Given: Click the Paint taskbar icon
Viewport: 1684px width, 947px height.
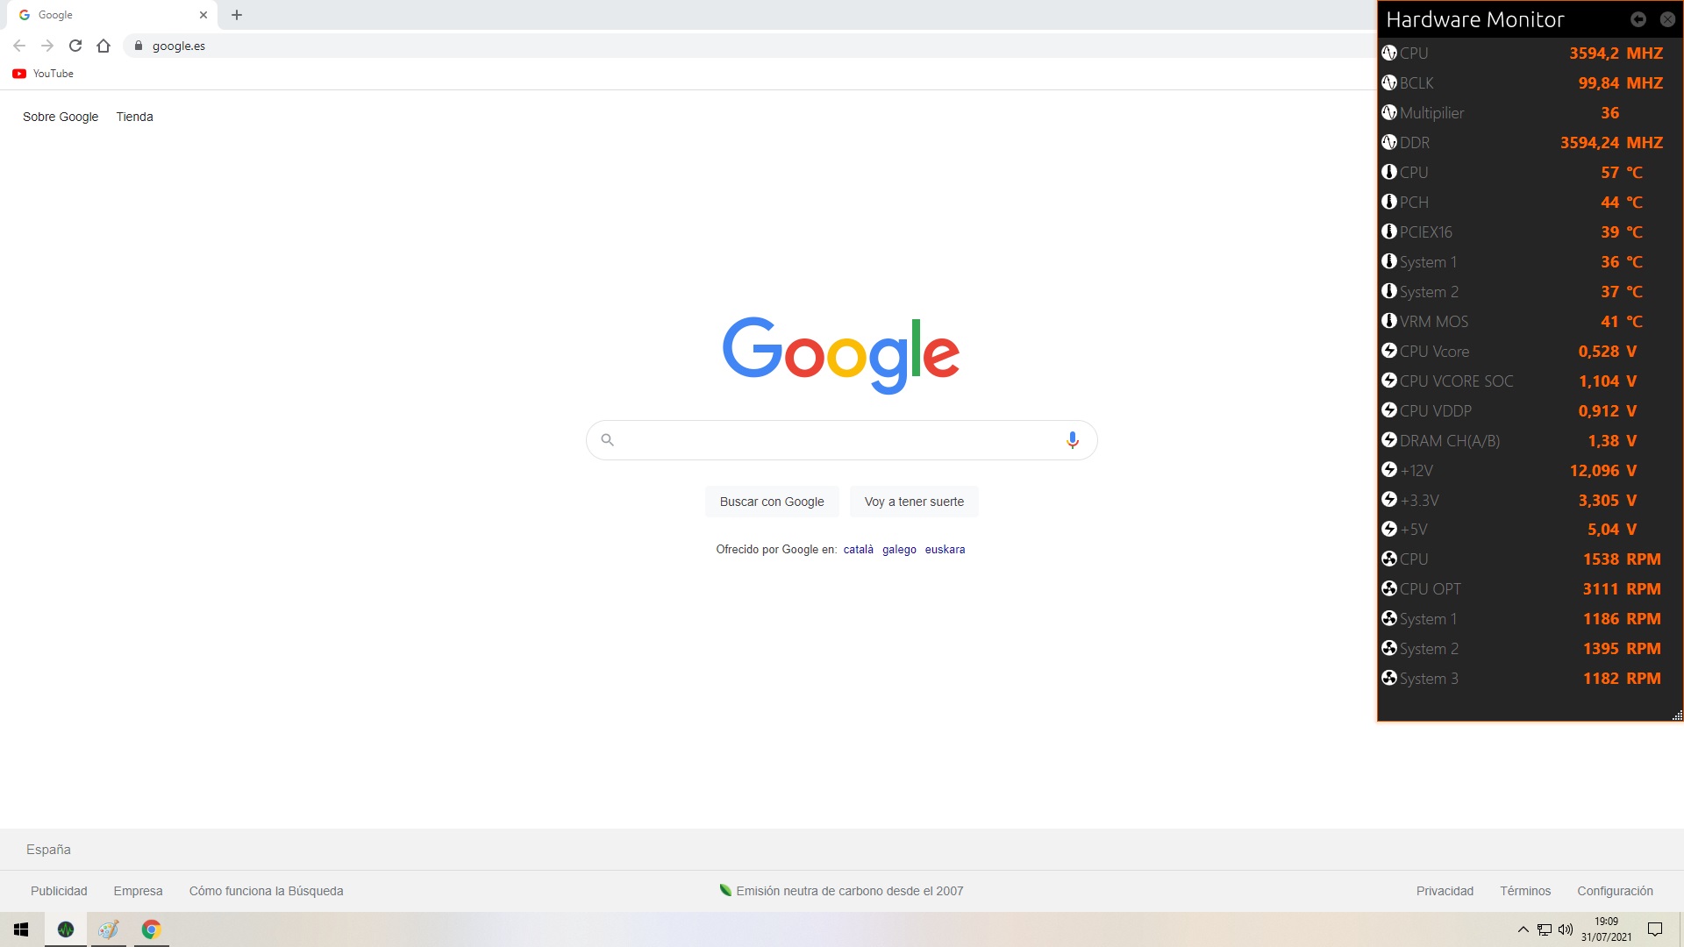Looking at the screenshot, I should point(109,929).
